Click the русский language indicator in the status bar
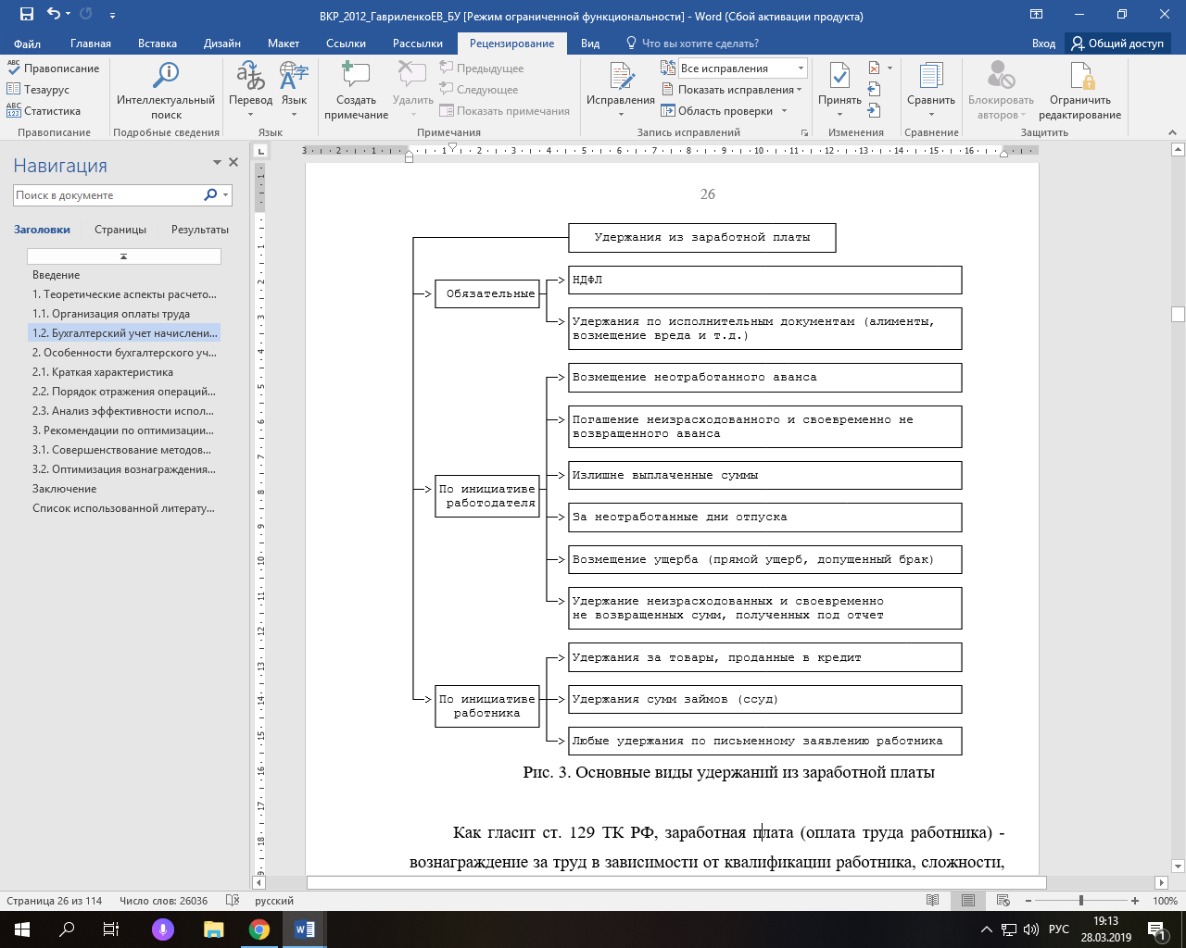 click(x=274, y=901)
